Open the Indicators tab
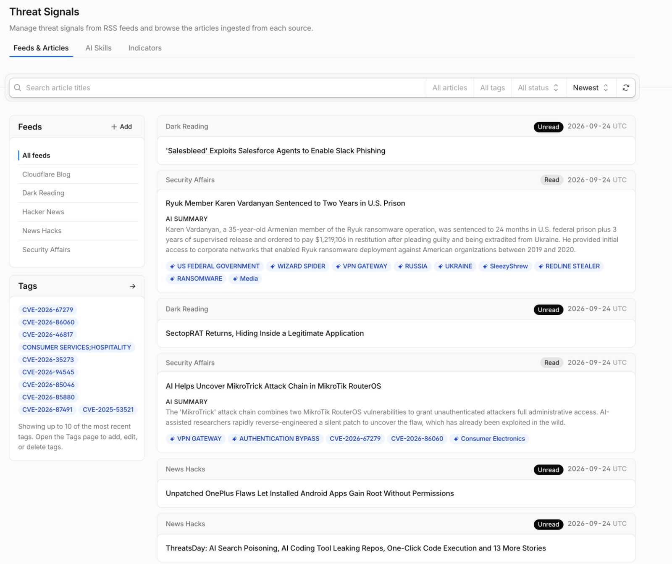672x564 pixels. (145, 48)
